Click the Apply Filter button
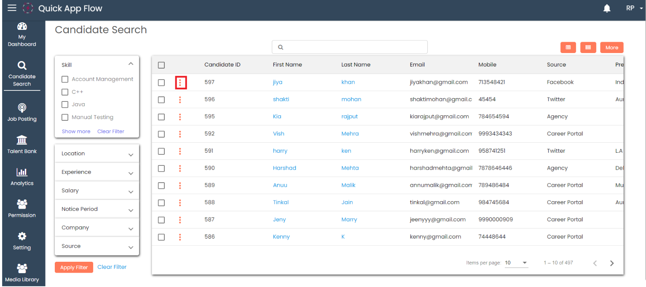Image resolution: width=646 pixels, height=287 pixels. (74, 267)
